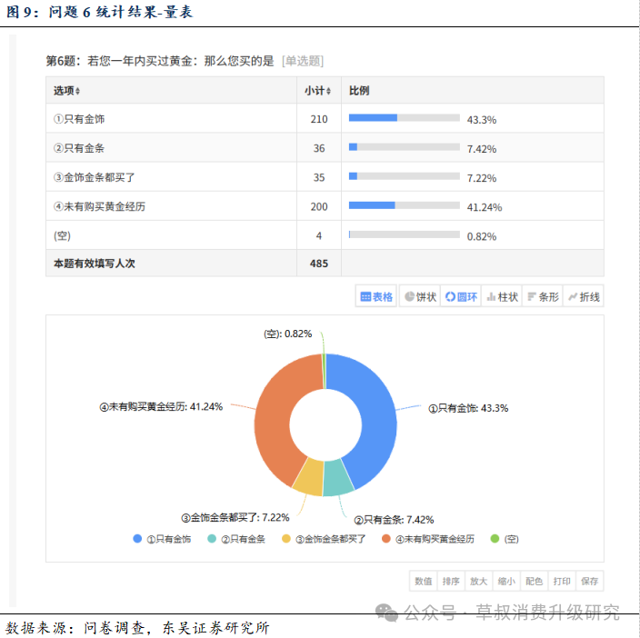Click the count cell 36
The height and width of the screenshot is (638, 640).
click(319, 148)
